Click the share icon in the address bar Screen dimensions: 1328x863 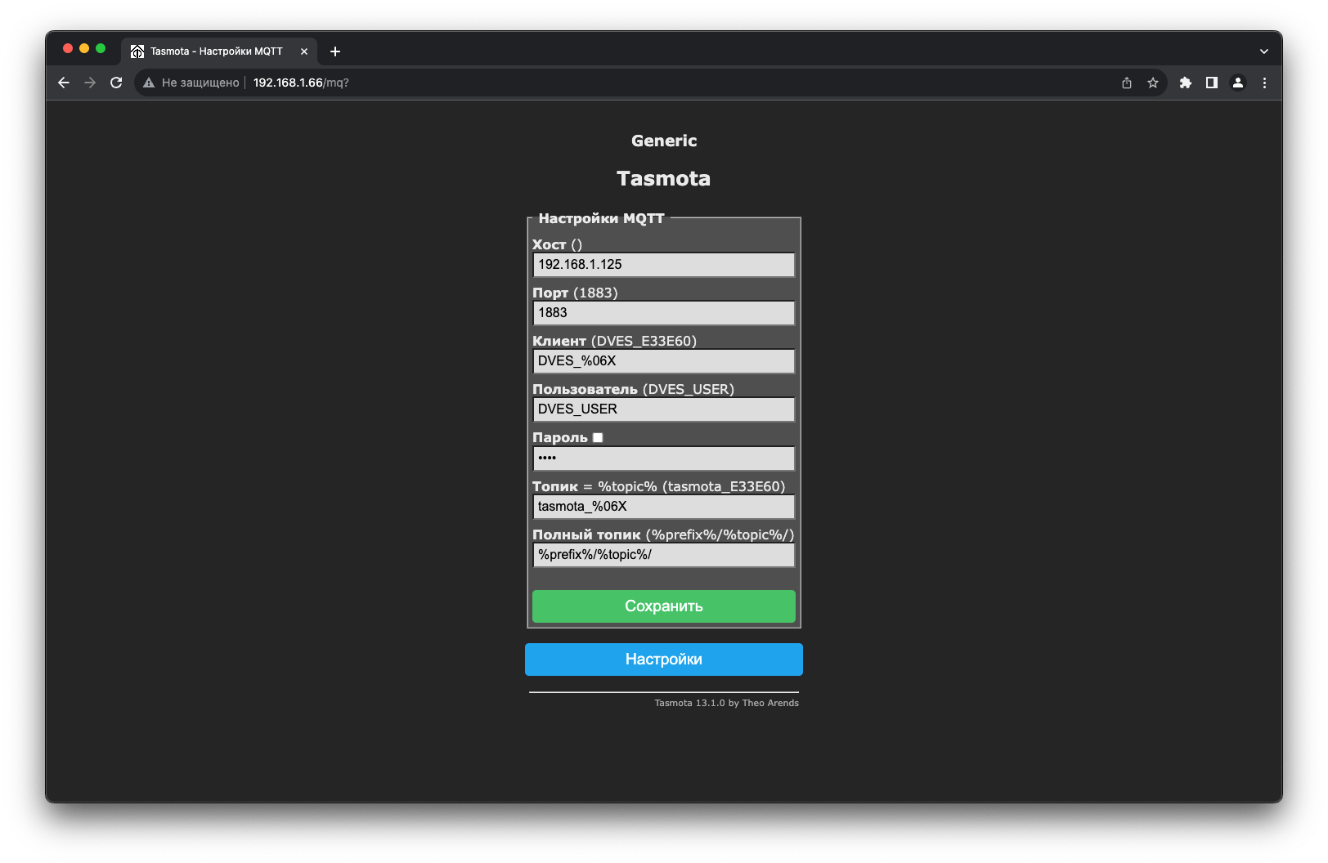(1126, 83)
